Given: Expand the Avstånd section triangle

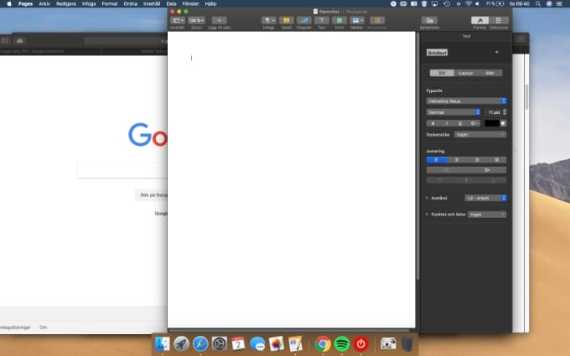Looking at the screenshot, I should [427, 198].
